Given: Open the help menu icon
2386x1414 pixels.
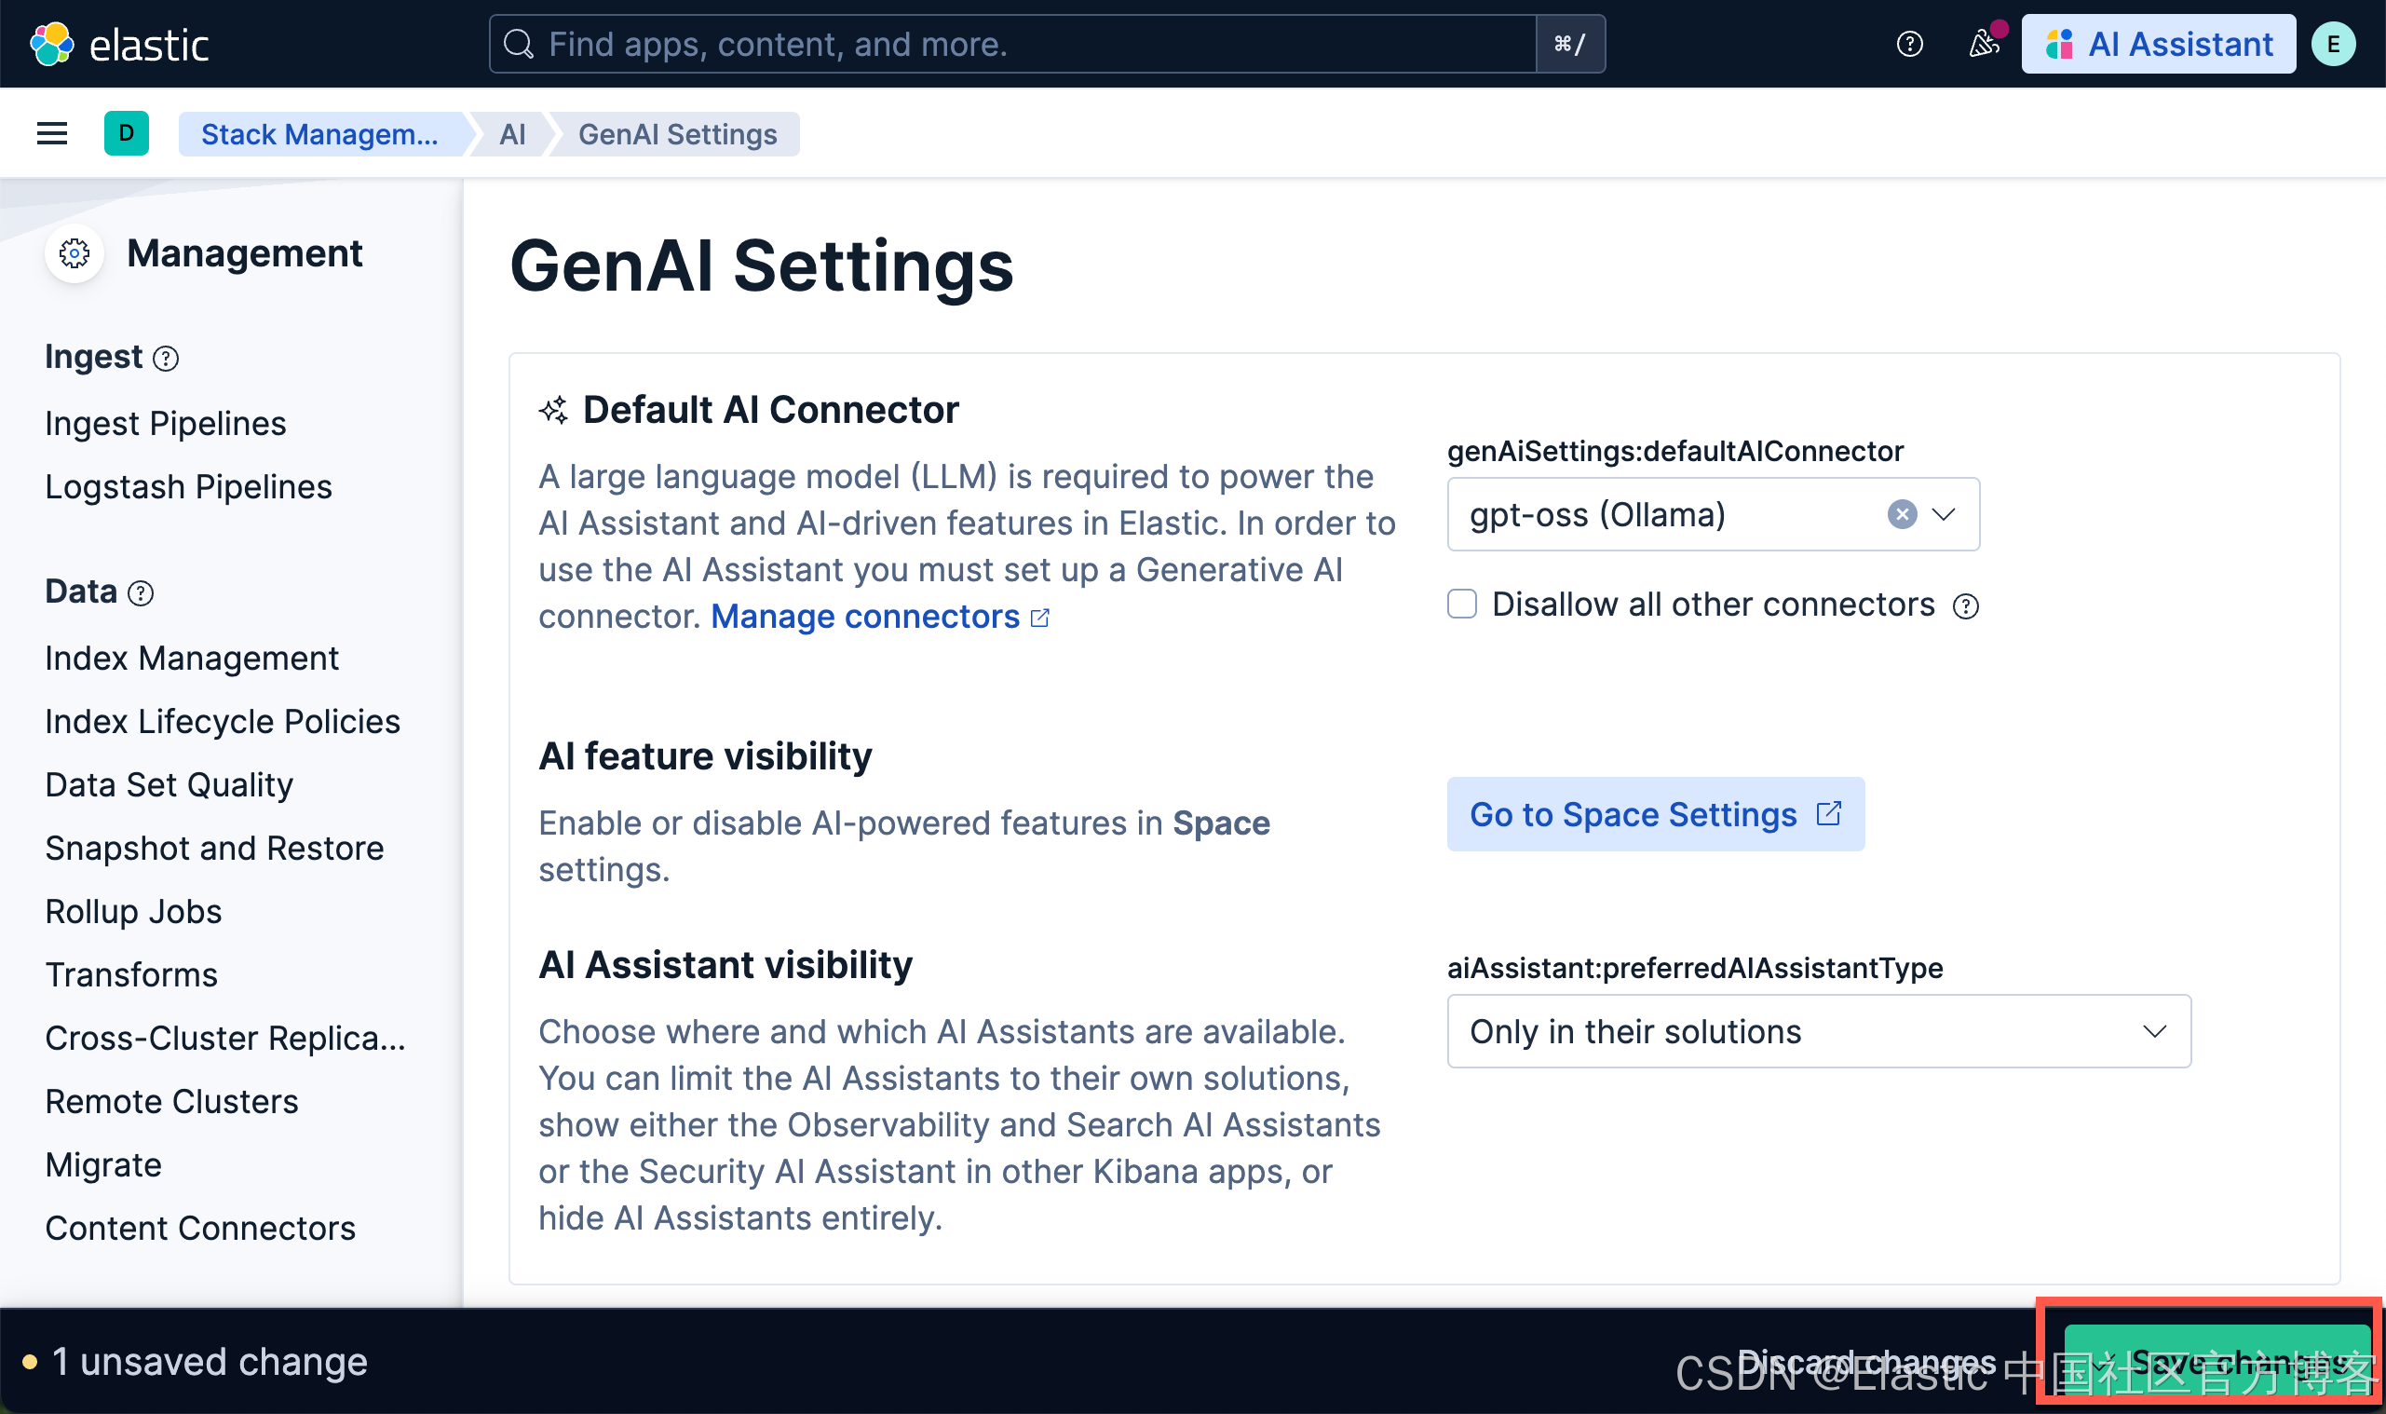Looking at the screenshot, I should click(1909, 44).
